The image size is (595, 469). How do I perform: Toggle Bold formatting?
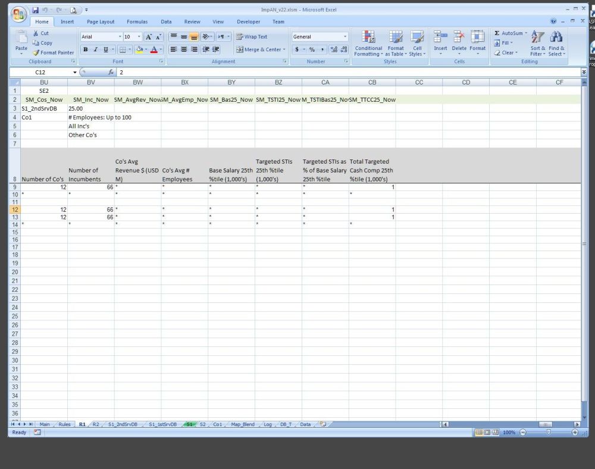(x=86, y=49)
